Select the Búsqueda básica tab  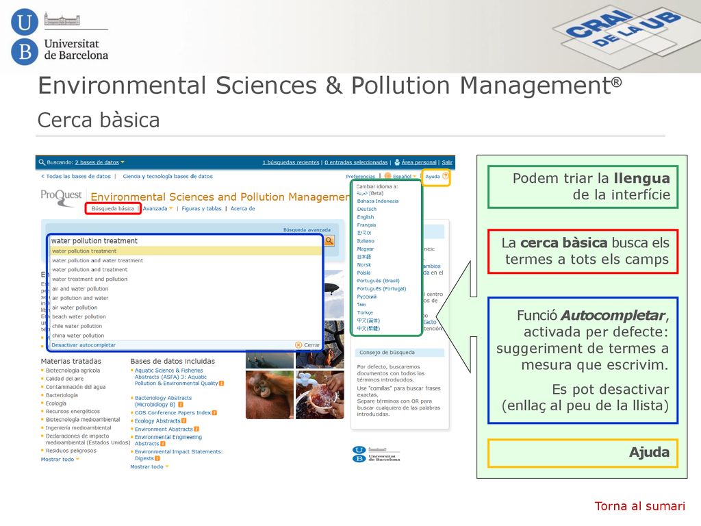tap(113, 208)
